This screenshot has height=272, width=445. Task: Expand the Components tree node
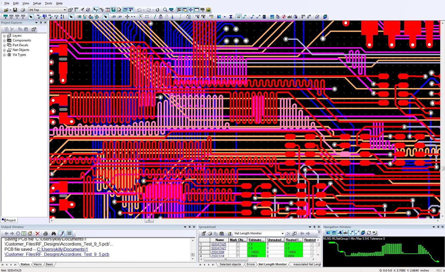[x=4, y=41]
